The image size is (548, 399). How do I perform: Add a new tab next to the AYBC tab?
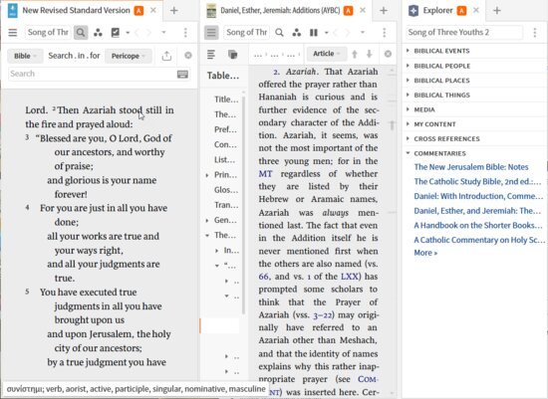[384, 11]
